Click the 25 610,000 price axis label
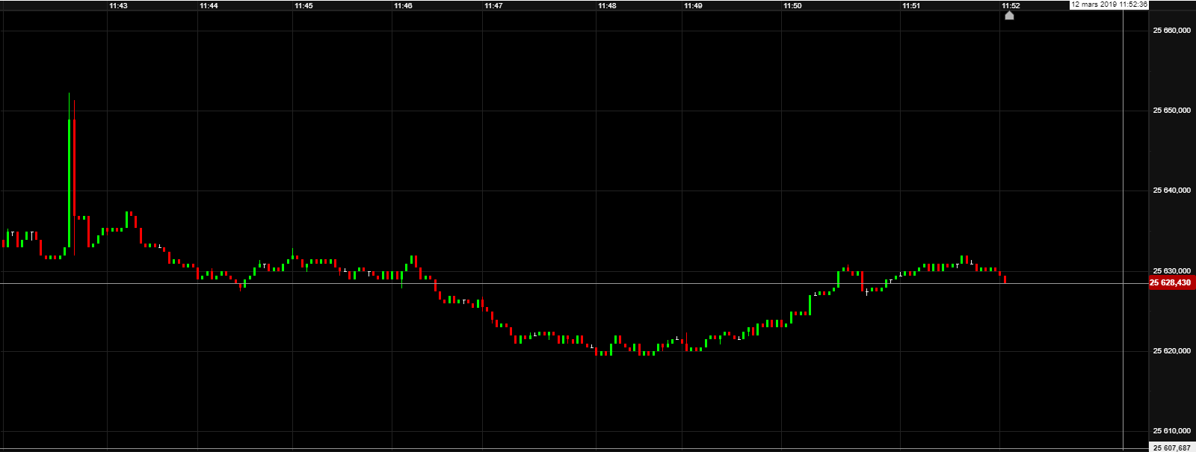 (x=1171, y=431)
